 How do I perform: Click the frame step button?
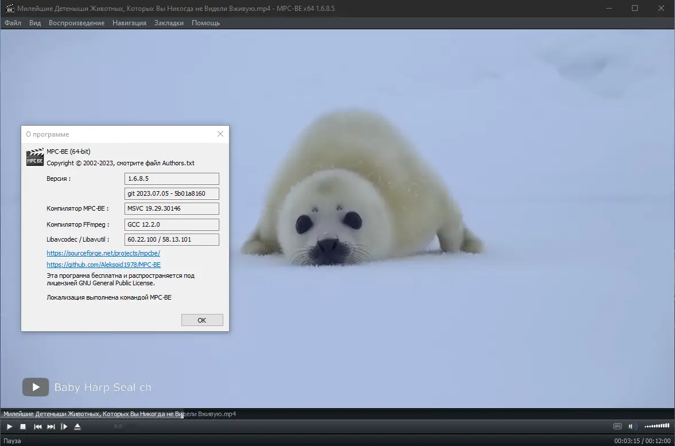point(64,426)
